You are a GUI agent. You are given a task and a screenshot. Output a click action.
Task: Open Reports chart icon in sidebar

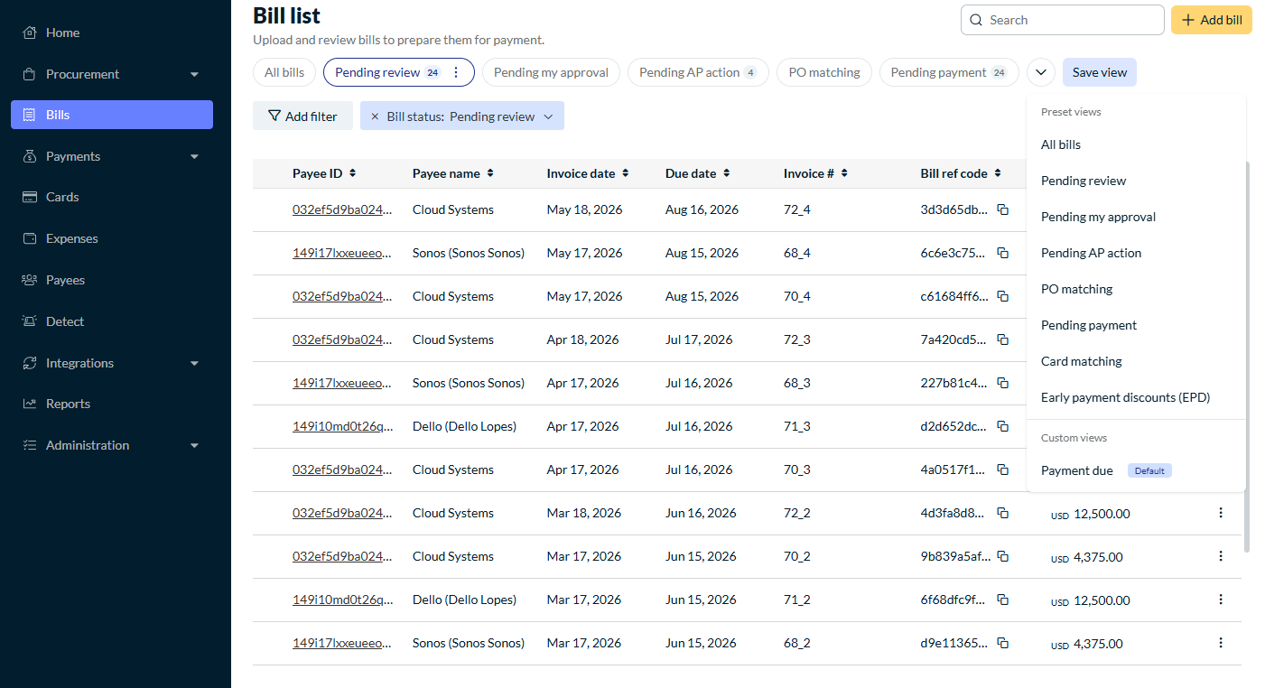click(x=30, y=404)
